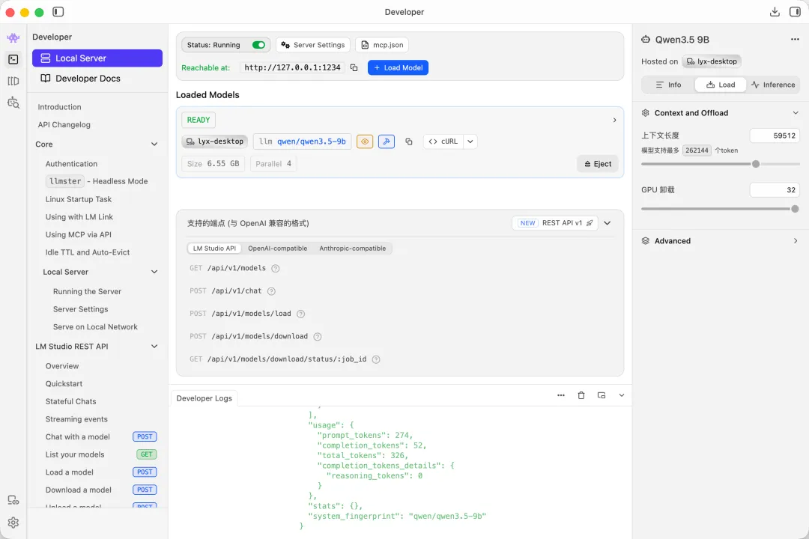The width and height of the screenshot is (809, 539).
Task: Open the Chat view from sidebar robot icon
Action: pyautogui.click(x=13, y=37)
